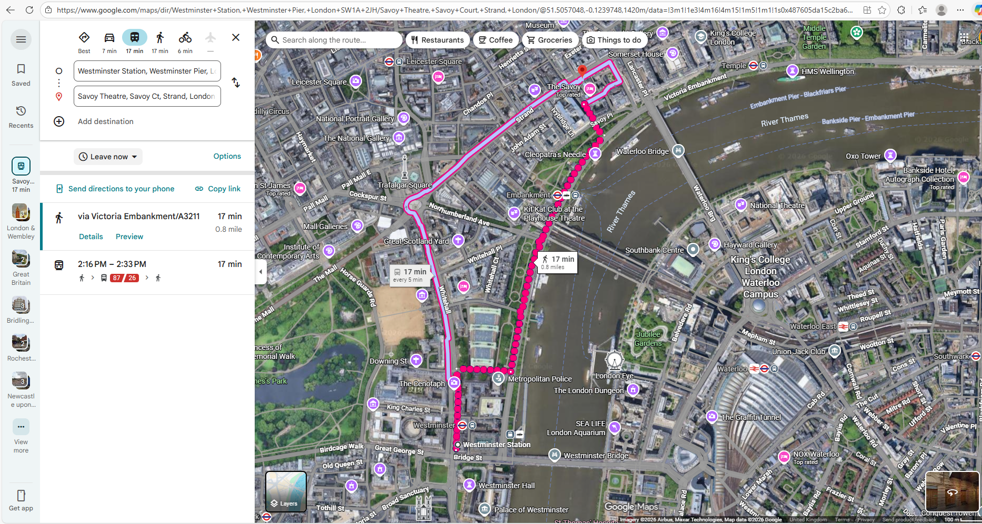Close the directions panel
The width and height of the screenshot is (982, 524).
click(x=236, y=37)
